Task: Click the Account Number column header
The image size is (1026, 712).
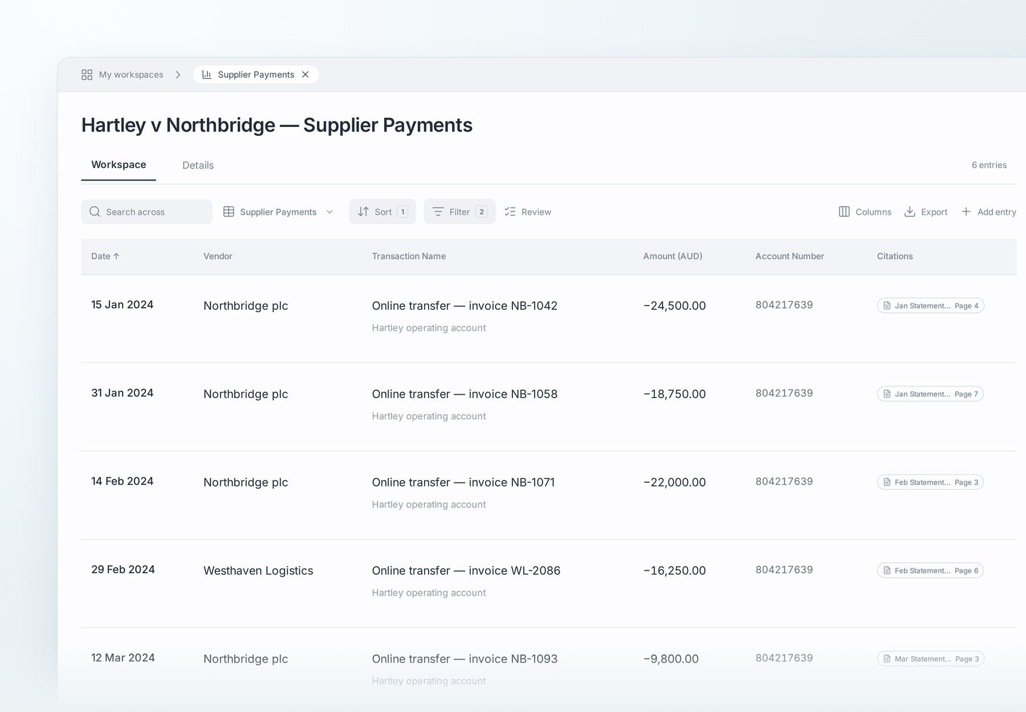Action: 789,256
